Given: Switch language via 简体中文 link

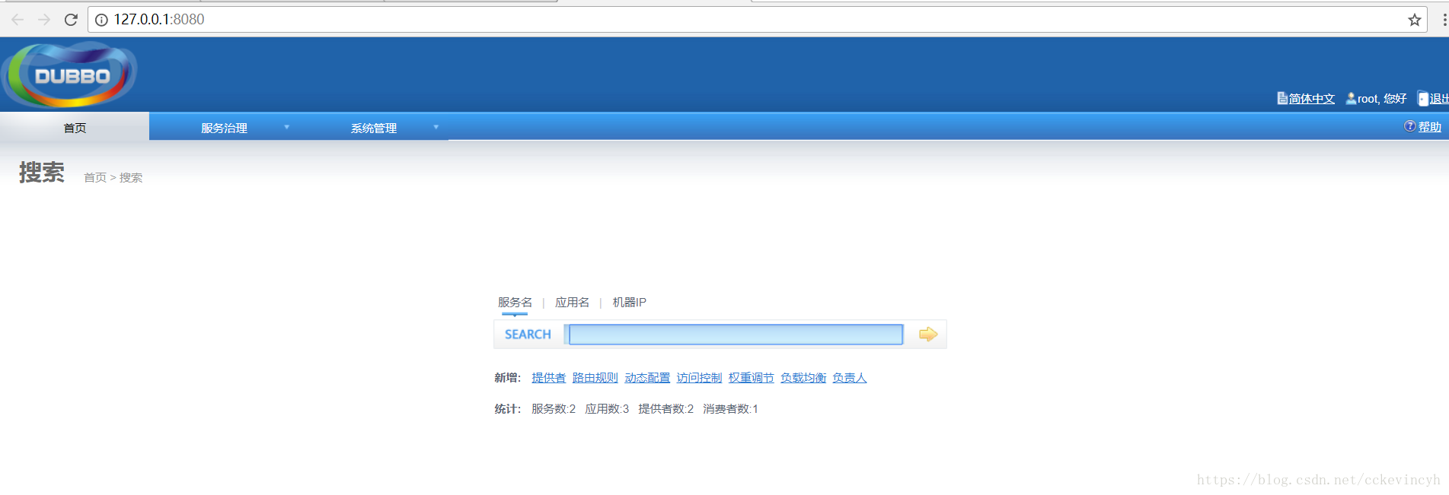Looking at the screenshot, I should coord(1312,99).
